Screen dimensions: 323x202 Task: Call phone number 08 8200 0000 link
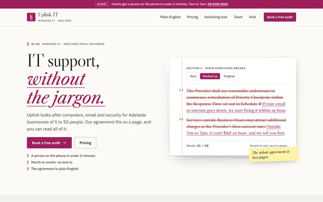point(218,4)
